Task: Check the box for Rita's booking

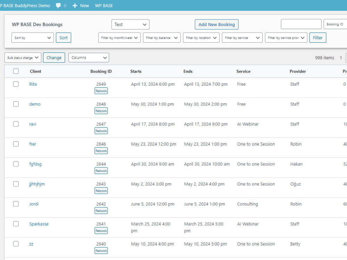Action: 16,84
